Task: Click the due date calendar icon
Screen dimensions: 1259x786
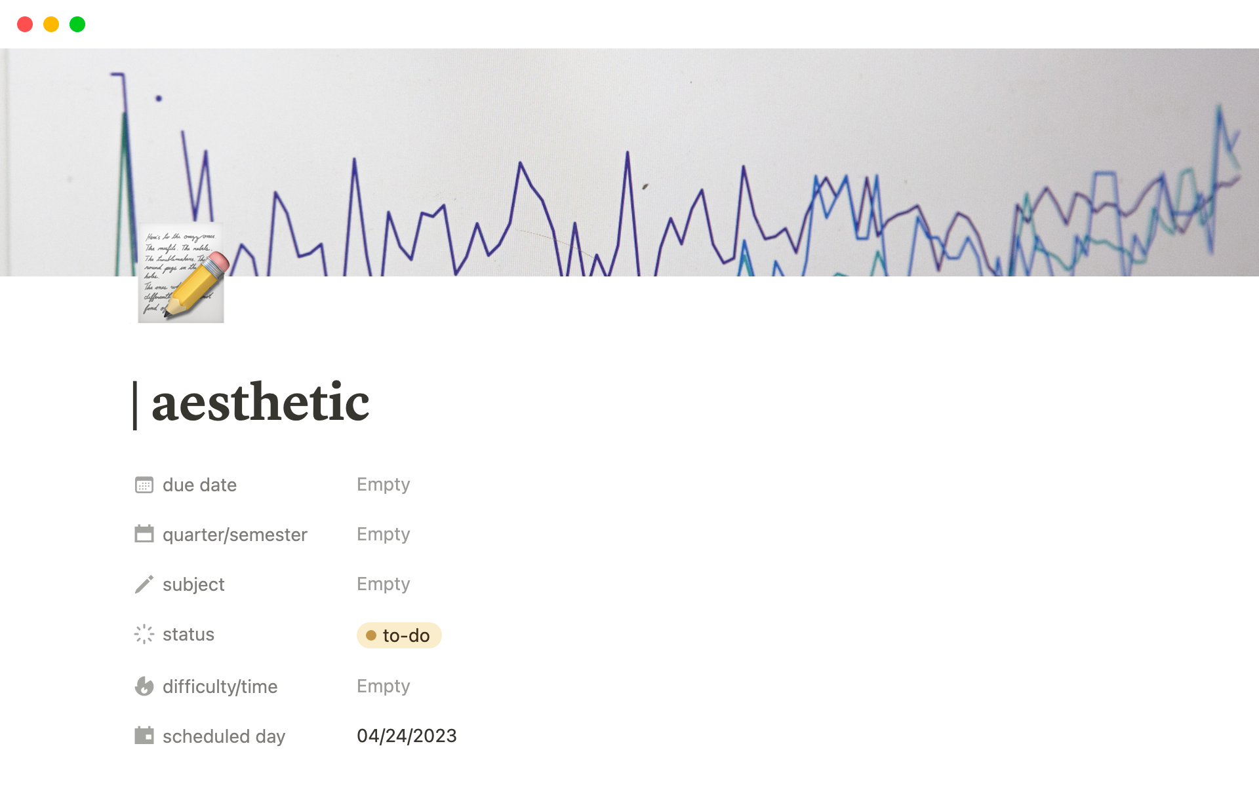Action: [x=144, y=485]
